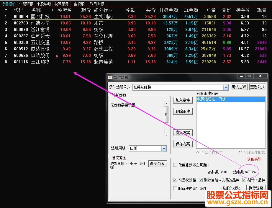272x208 pixels.
Task: Click the 条件选股 dialog title icon
Action: (110, 77)
